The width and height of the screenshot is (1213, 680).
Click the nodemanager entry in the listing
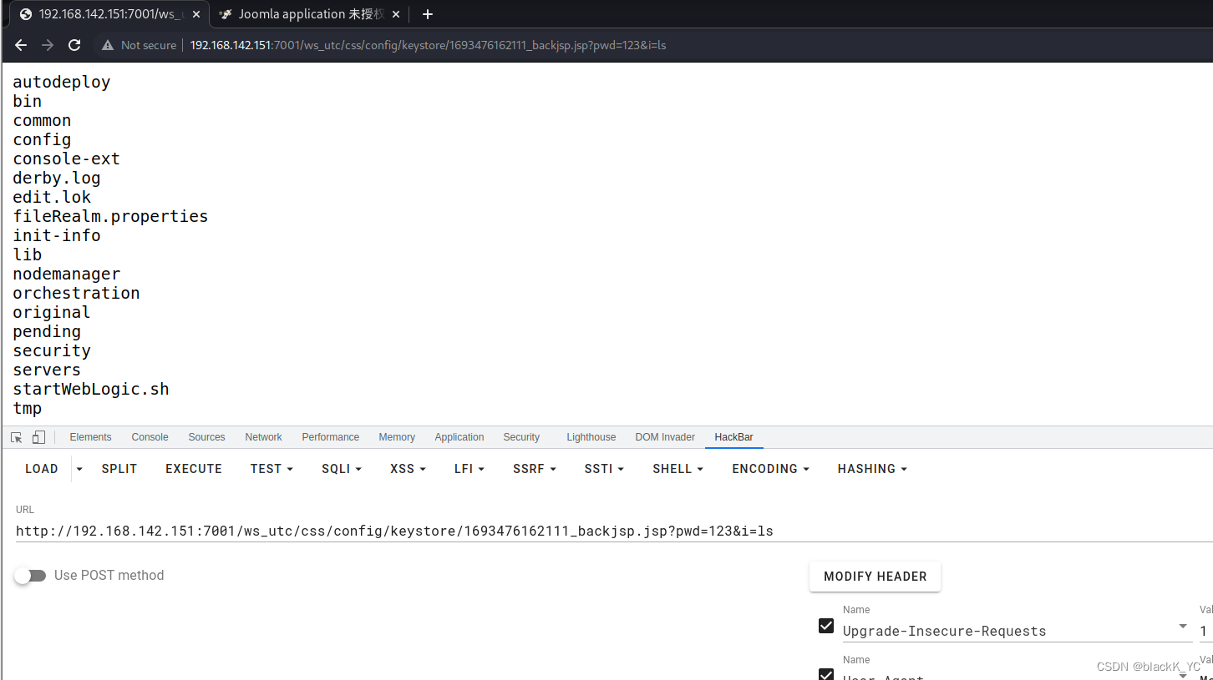(x=67, y=274)
